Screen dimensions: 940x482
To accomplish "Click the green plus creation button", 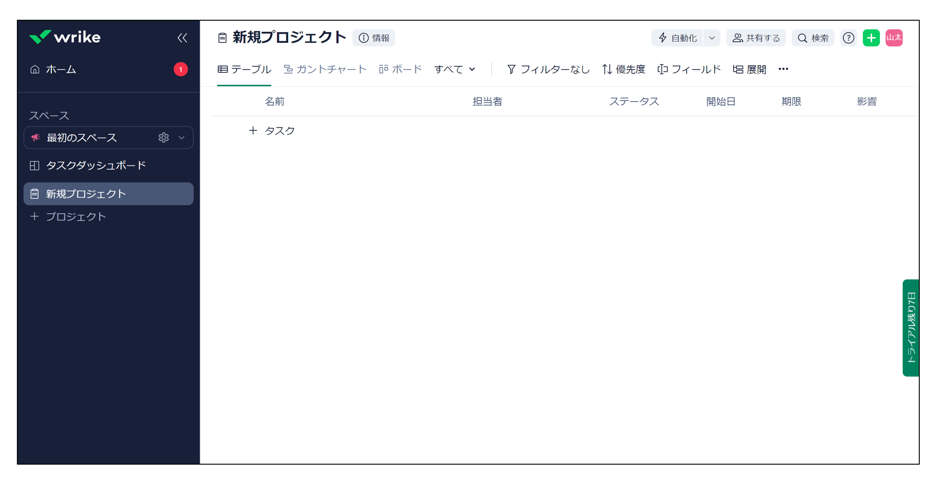I will (x=871, y=38).
